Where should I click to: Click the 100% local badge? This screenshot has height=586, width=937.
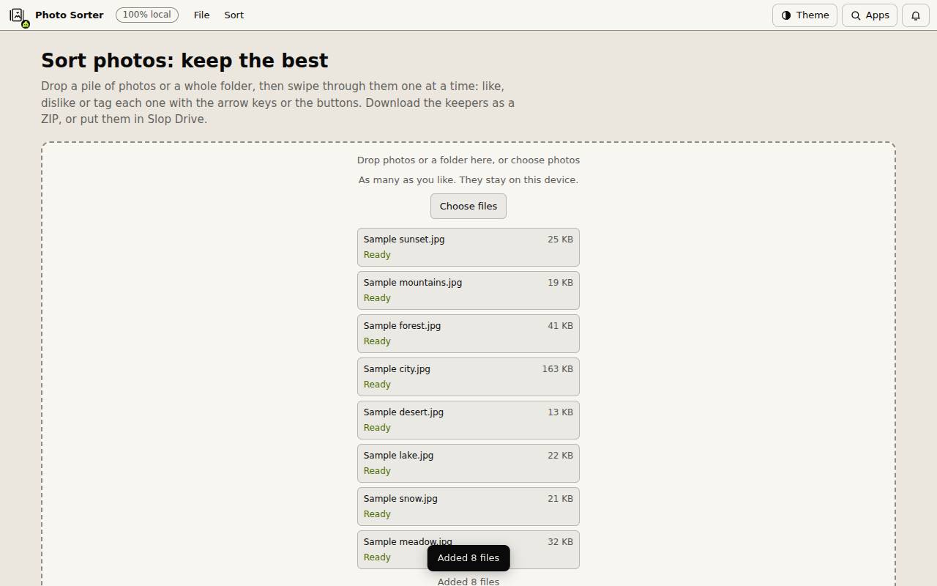pyautogui.click(x=146, y=15)
